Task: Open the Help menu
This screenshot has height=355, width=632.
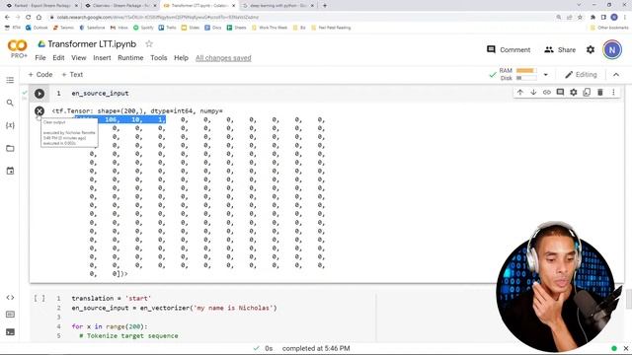Action: tap(181, 58)
